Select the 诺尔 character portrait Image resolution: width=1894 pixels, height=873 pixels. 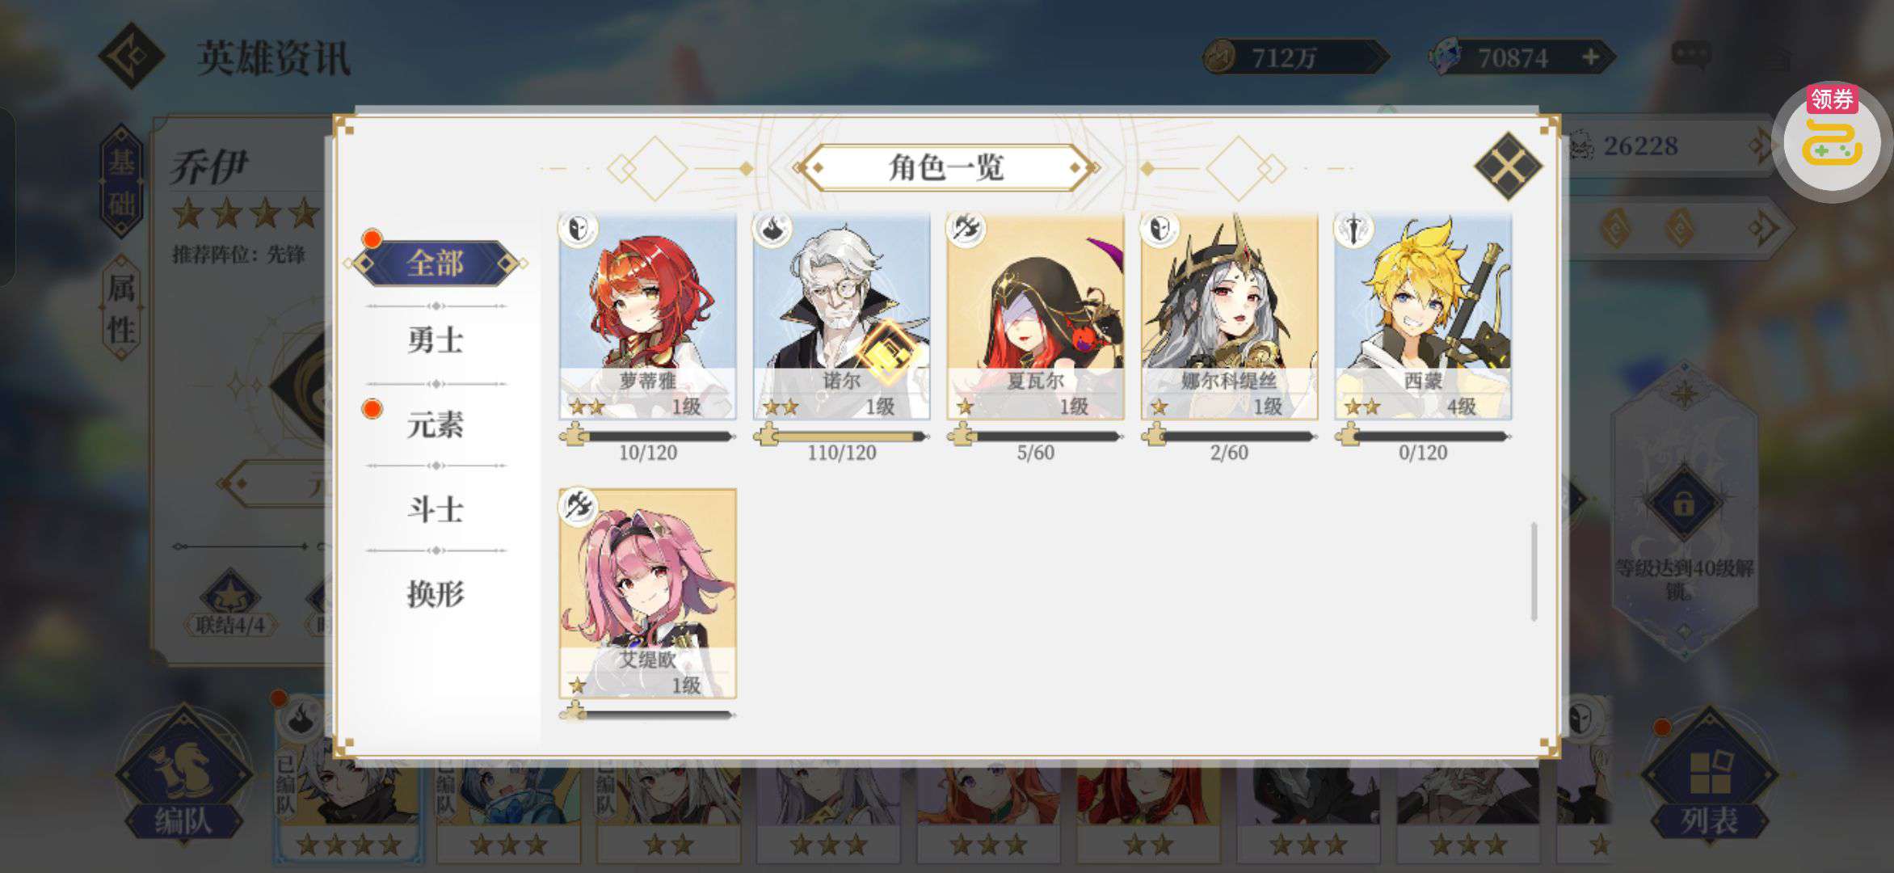[x=841, y=317]
